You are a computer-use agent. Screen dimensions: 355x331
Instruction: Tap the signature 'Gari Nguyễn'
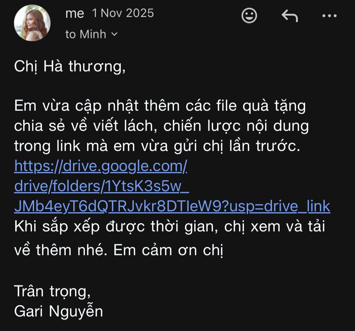pos(58,311)
